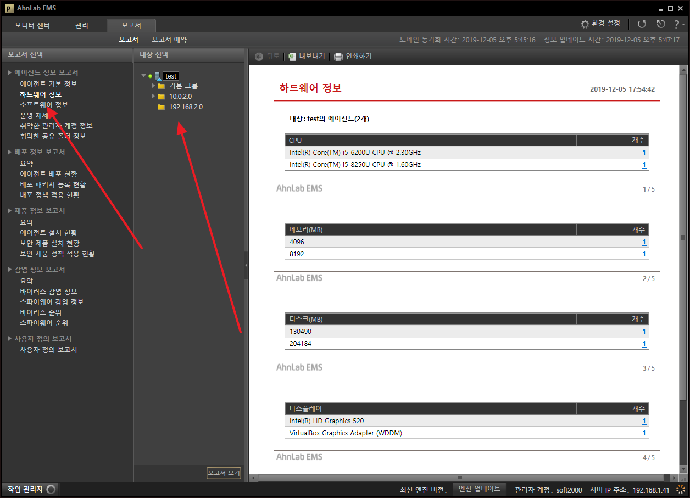The image size is (690, 498).
Task: Click 내보내기 export icon
Action: 292,57
